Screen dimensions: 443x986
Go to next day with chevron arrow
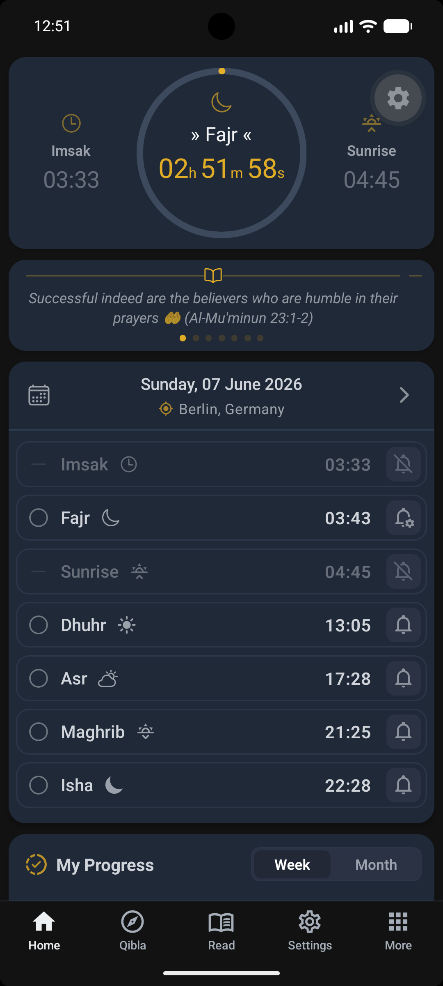coord(404,395)
